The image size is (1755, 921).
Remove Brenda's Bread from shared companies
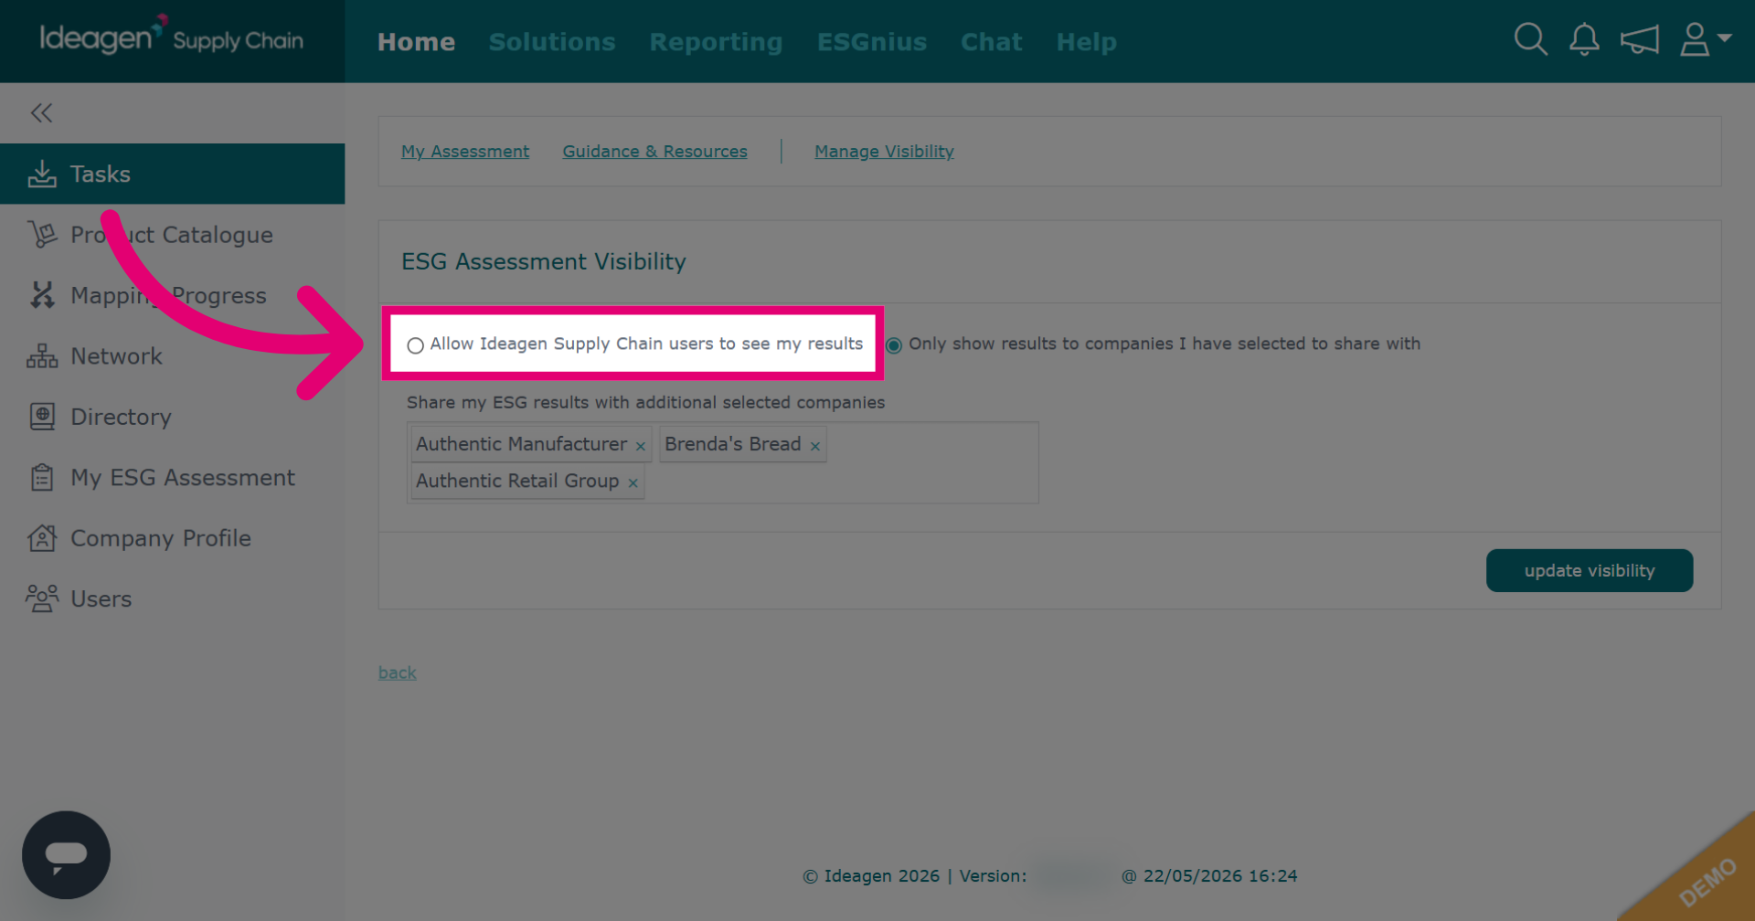815,446
